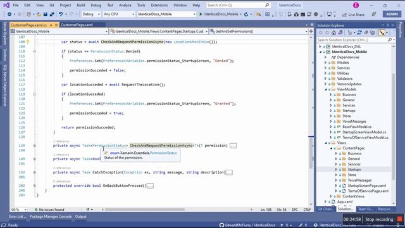The image size is (405, 228).
Task: Start debugging with green play icon
Action: (x=201, y=14)
